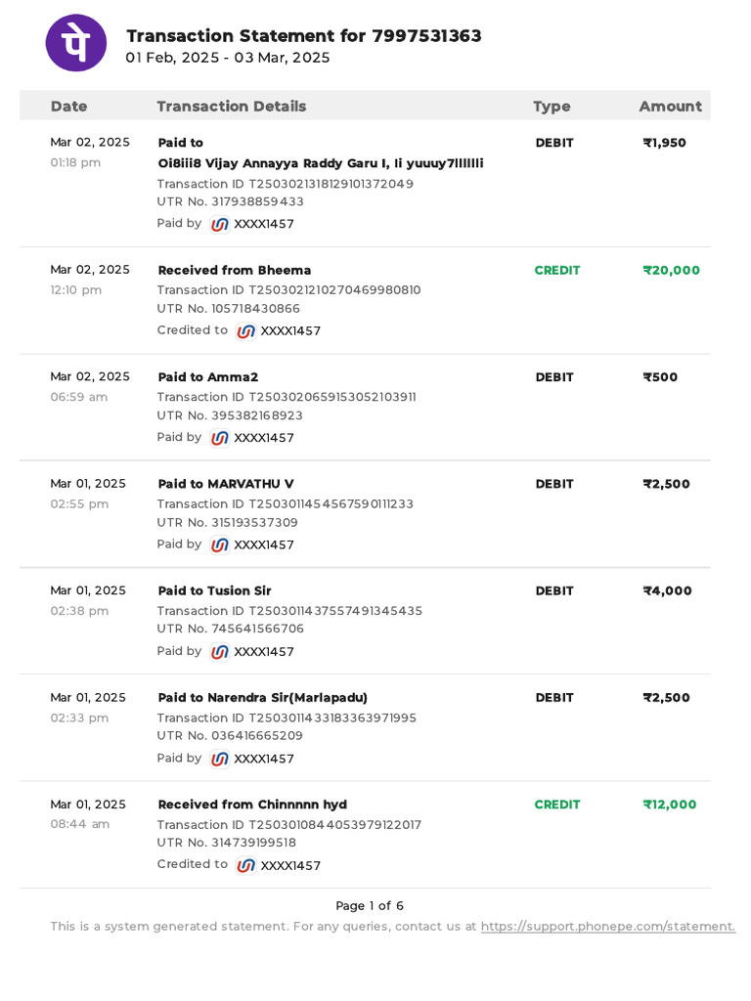Click the Type column header
The image size is (751, 1001).
pyautogui.click(x=552, y=106)
